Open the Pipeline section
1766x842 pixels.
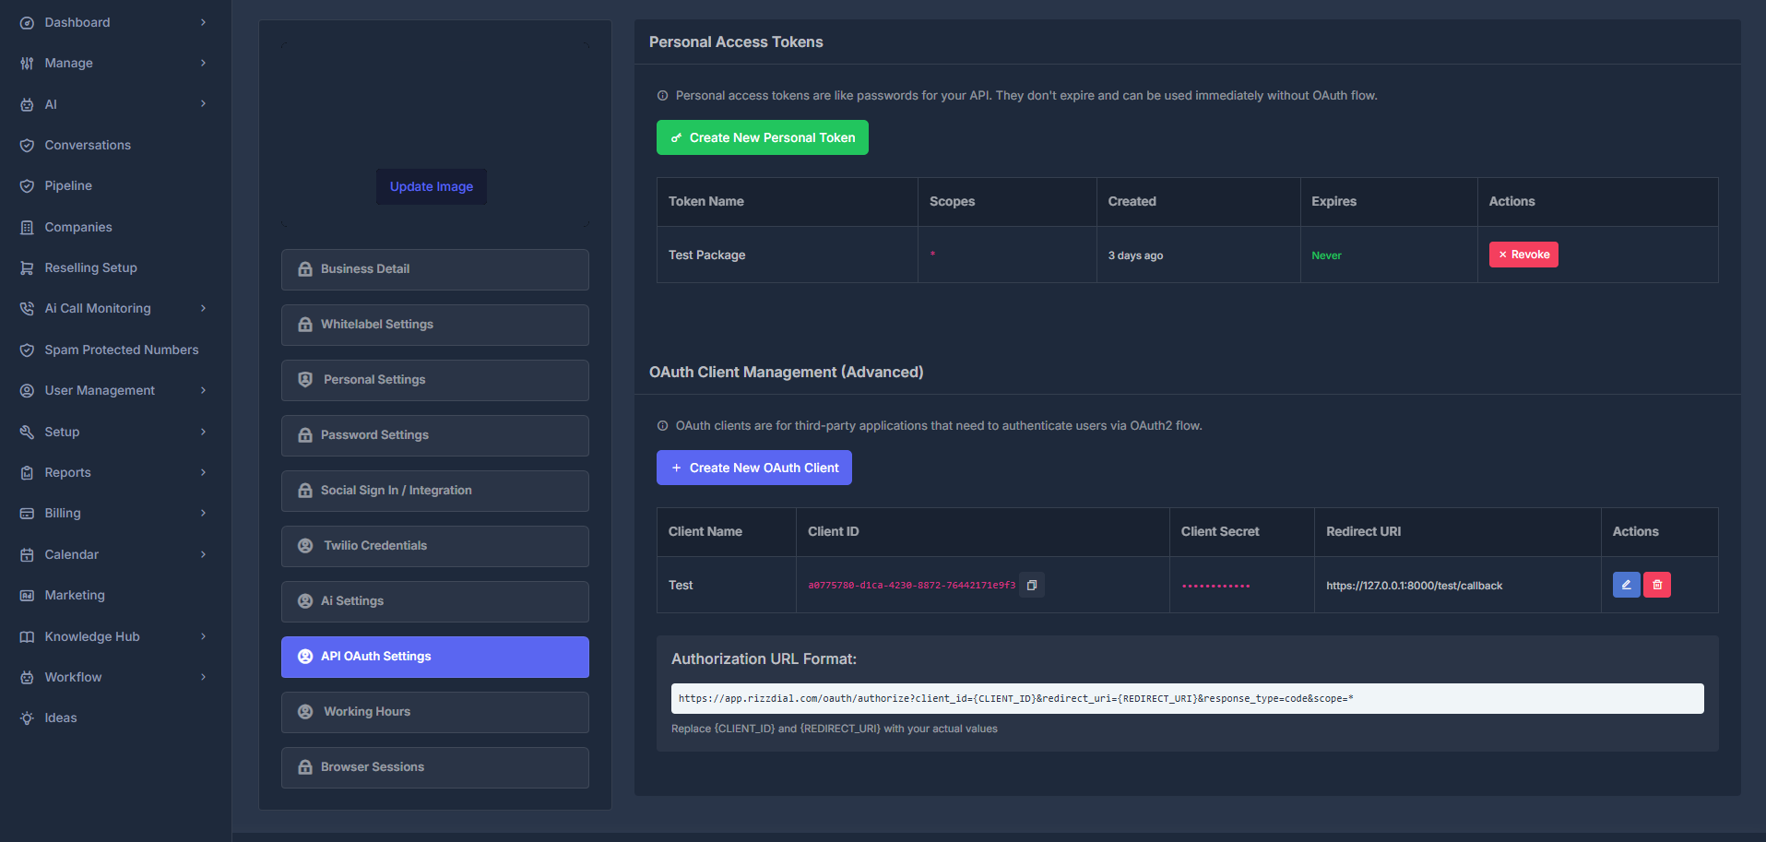tap(68, 185)
